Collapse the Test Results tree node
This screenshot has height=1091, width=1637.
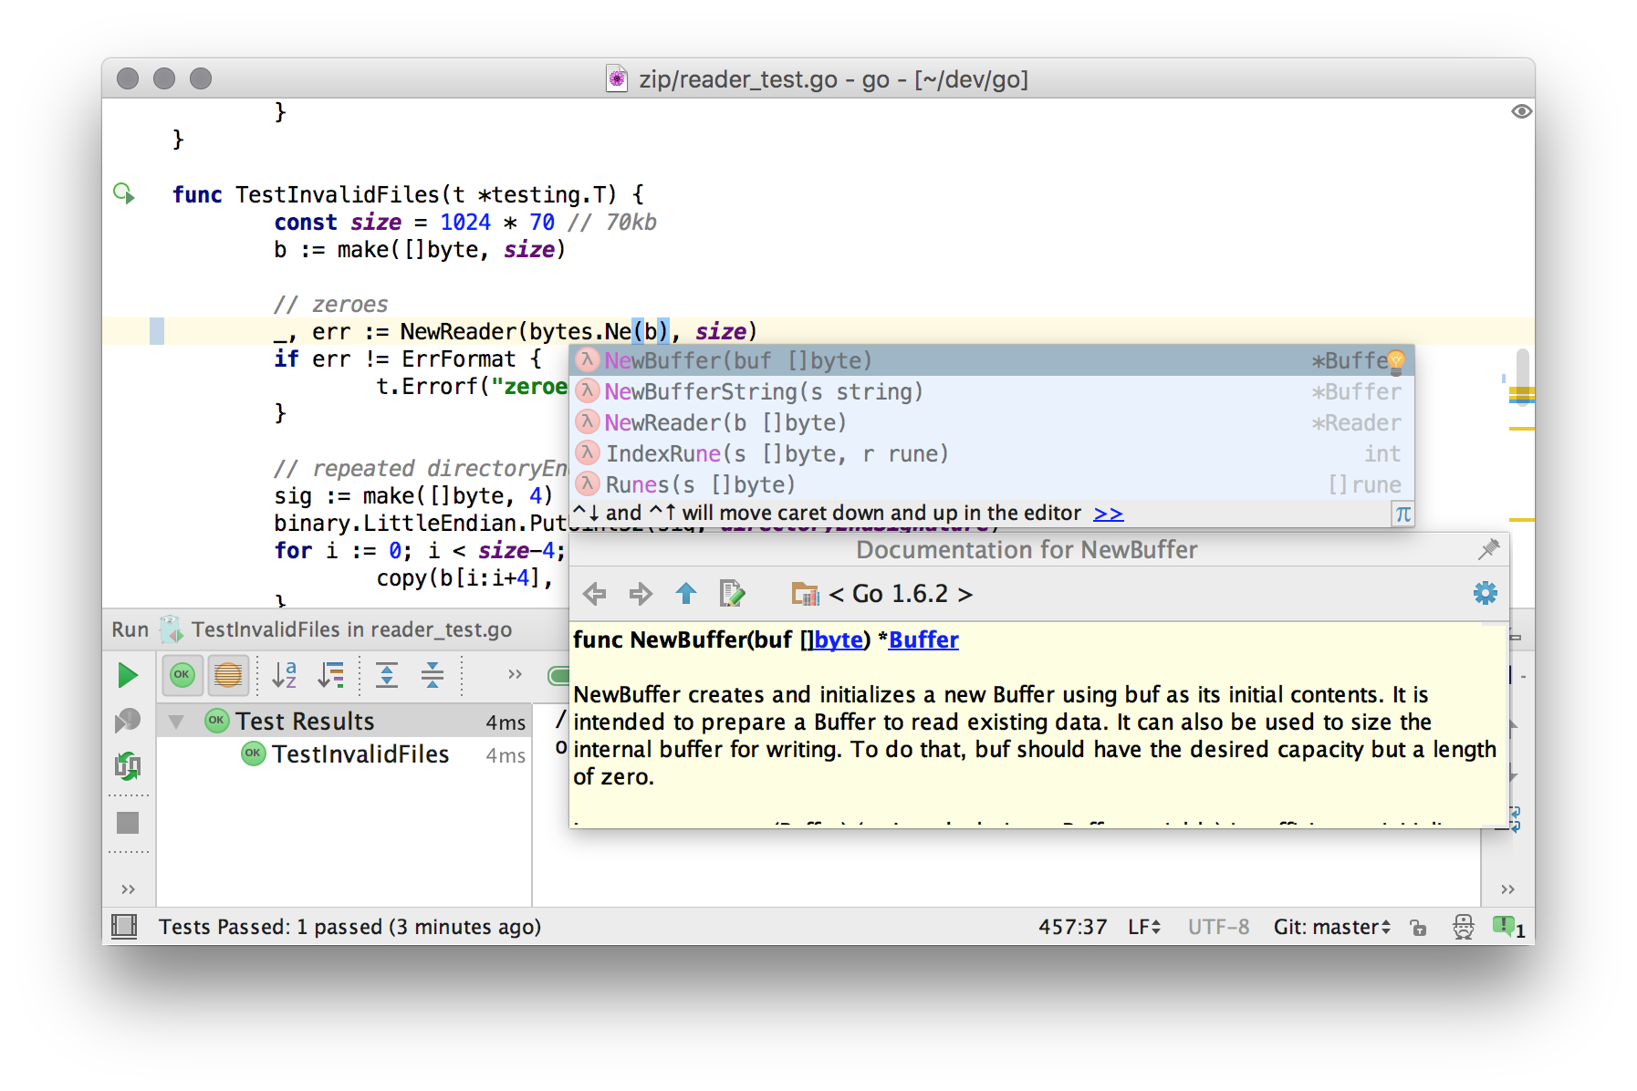coord(176,722)
